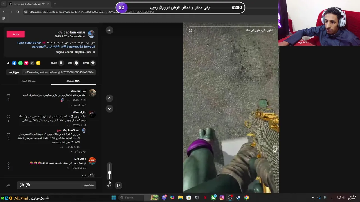The image size is (360, 202).
Task: Click the copy link button
Action: point(14,72)
